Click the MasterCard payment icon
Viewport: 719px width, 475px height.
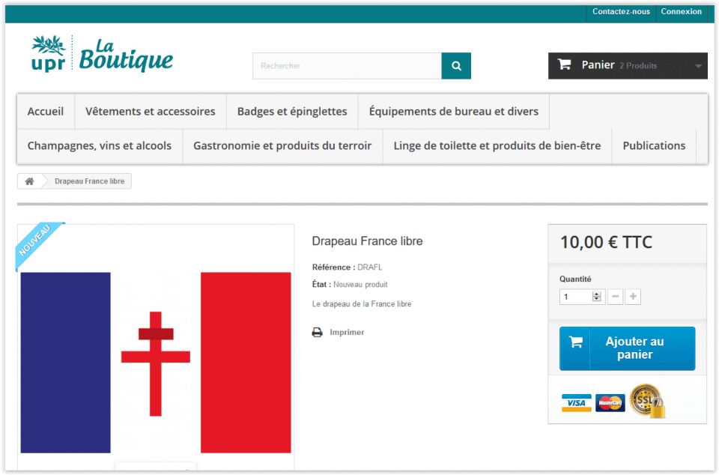tap(610, 403)
